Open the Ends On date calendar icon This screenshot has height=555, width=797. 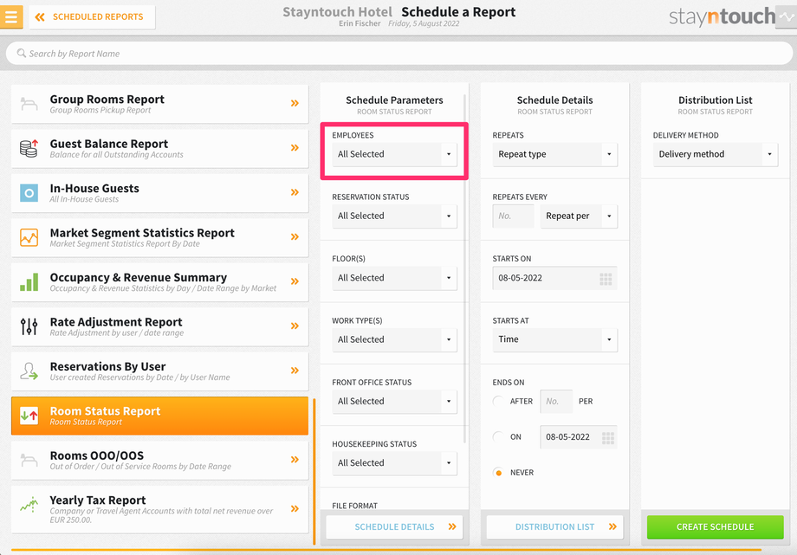click(608, 437)
